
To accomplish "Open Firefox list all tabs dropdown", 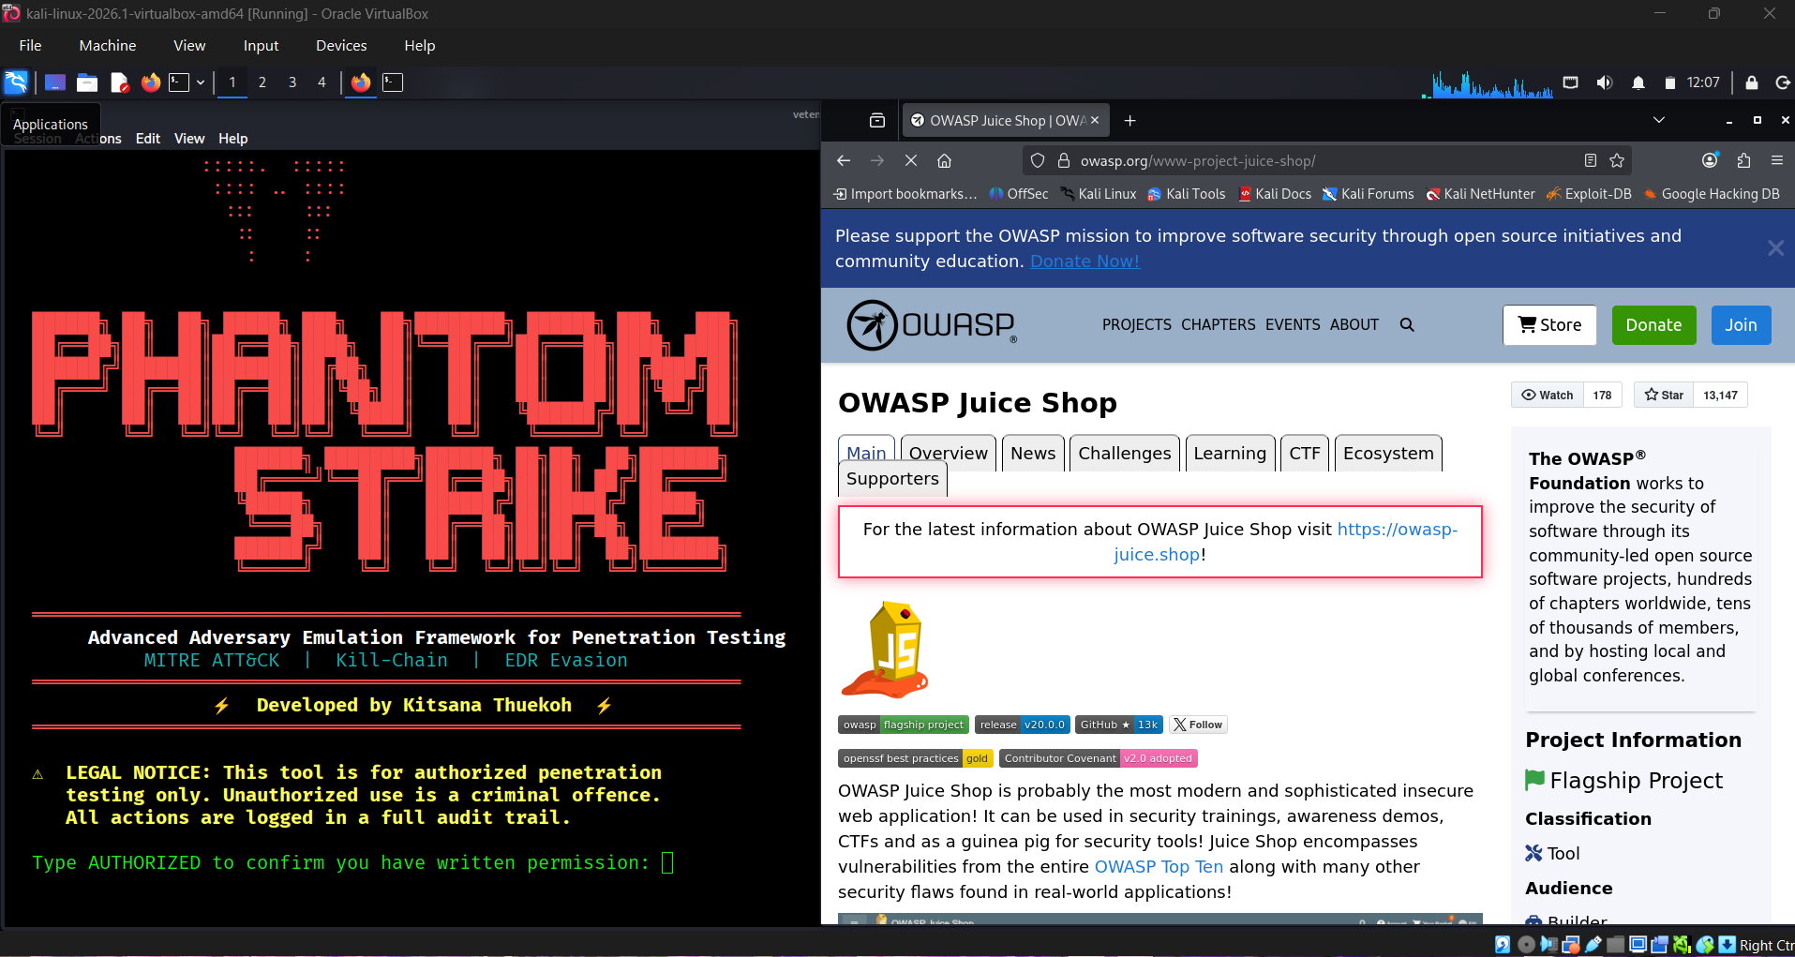I will coord(1658,120).
